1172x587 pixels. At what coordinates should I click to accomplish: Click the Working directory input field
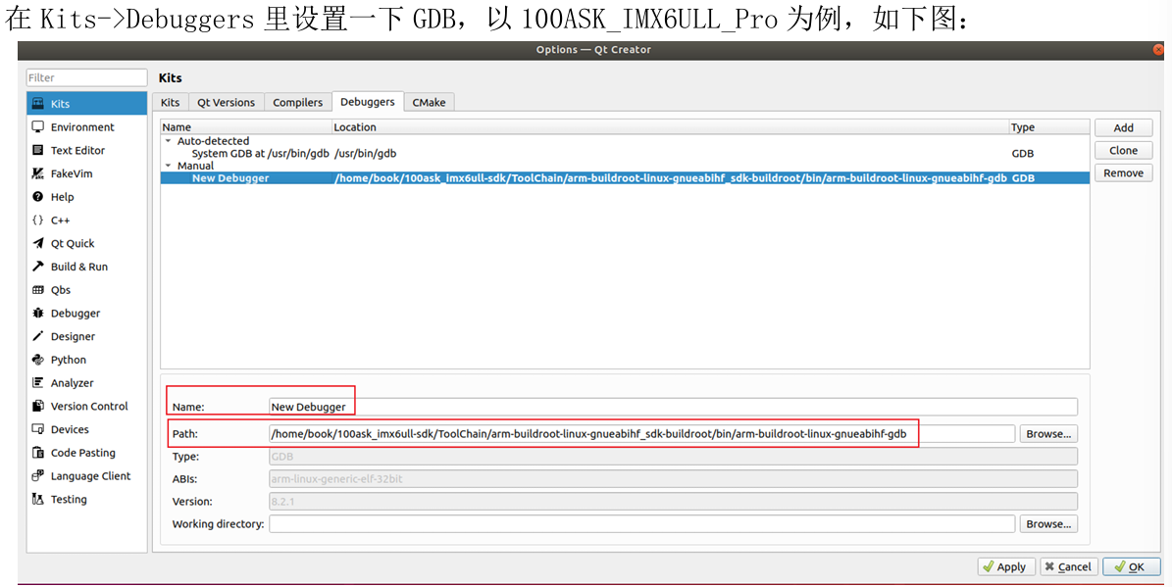[x=642, y=524]
